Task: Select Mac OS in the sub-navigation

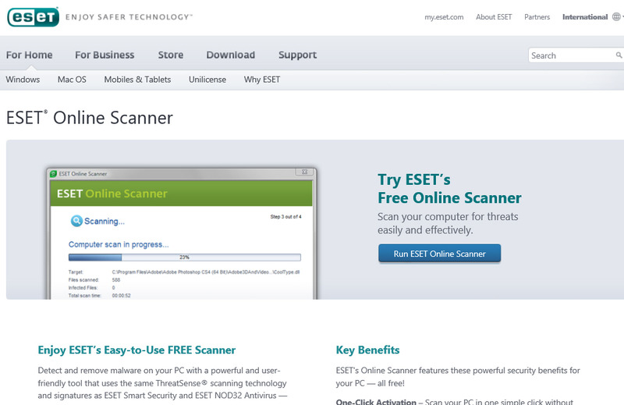Action: (72, 80)
